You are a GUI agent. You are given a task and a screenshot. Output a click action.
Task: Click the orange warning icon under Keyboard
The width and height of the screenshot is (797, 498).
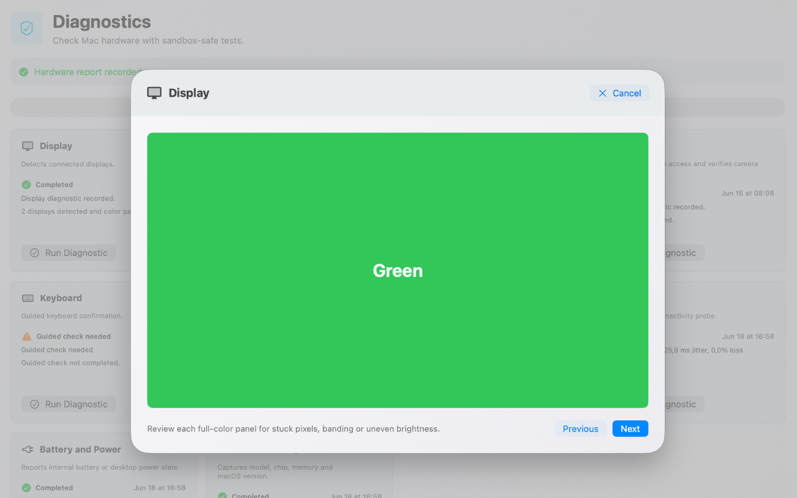pos(26,336)
